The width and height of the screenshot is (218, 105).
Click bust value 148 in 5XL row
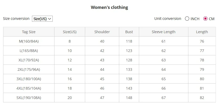pyautogui.click(x=129, y=98)
